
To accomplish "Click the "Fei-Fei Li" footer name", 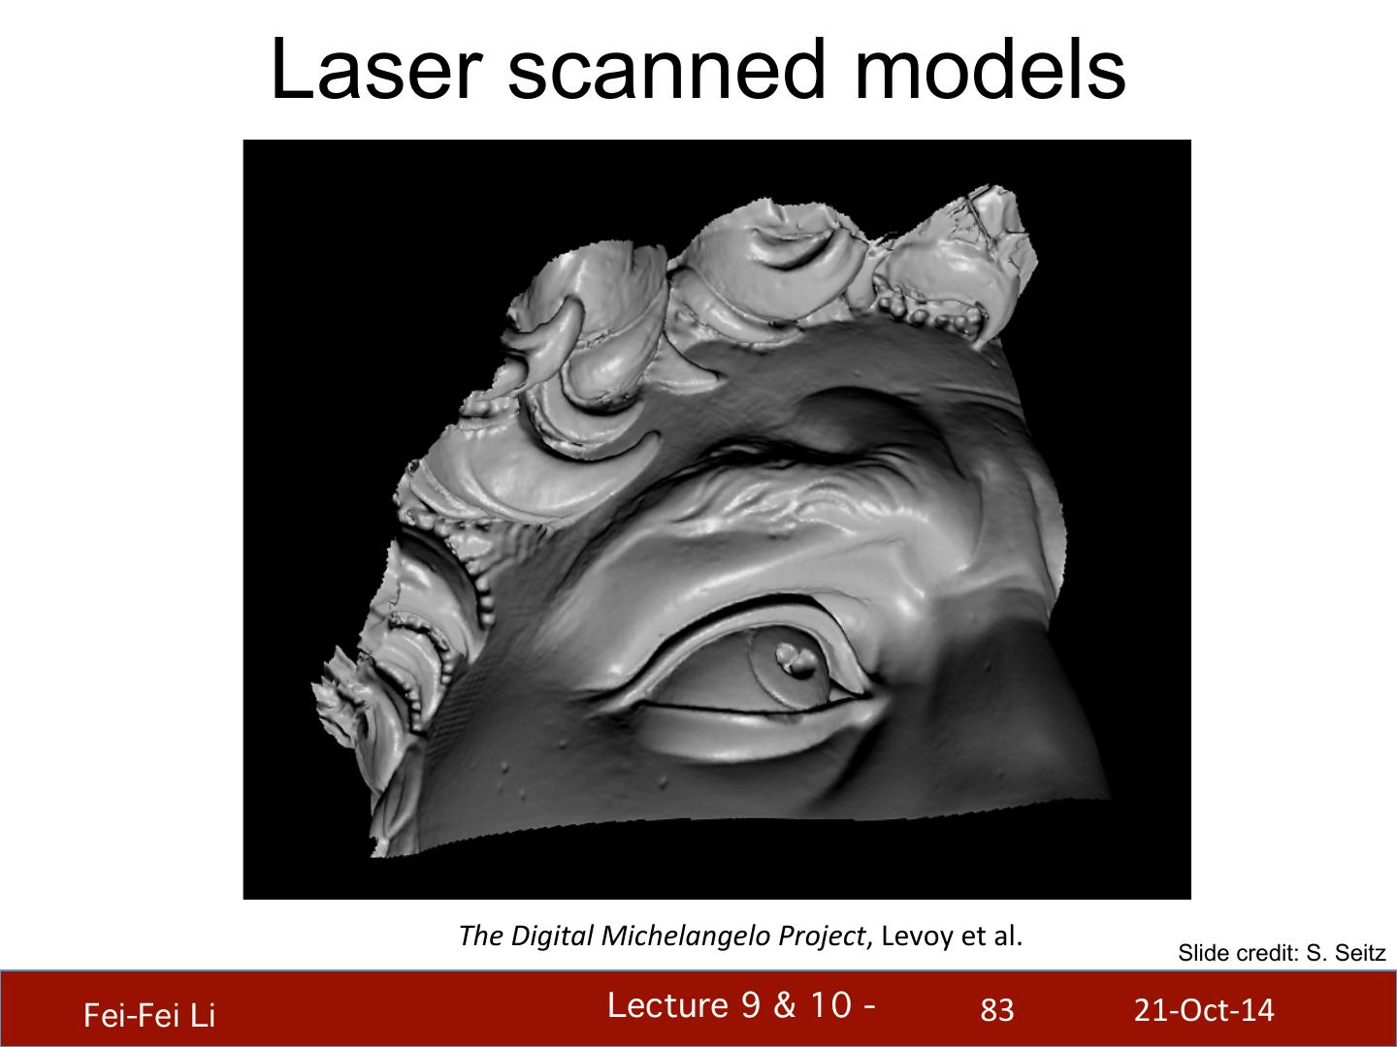I will pyautogui.click(x=149, y=1015).
